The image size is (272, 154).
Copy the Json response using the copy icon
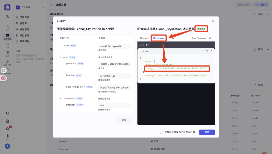tap(147, 45)
